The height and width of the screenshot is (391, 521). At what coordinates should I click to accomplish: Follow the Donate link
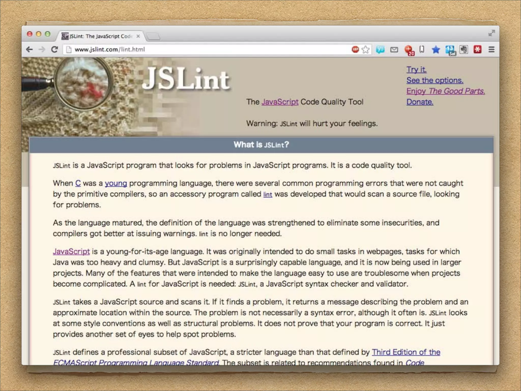[420, 102]
